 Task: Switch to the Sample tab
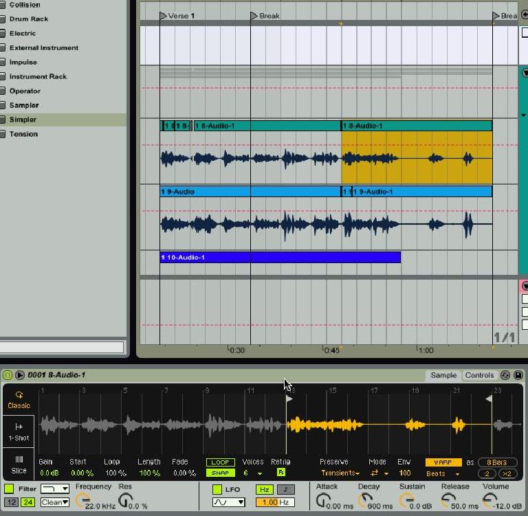coord(443,375)
